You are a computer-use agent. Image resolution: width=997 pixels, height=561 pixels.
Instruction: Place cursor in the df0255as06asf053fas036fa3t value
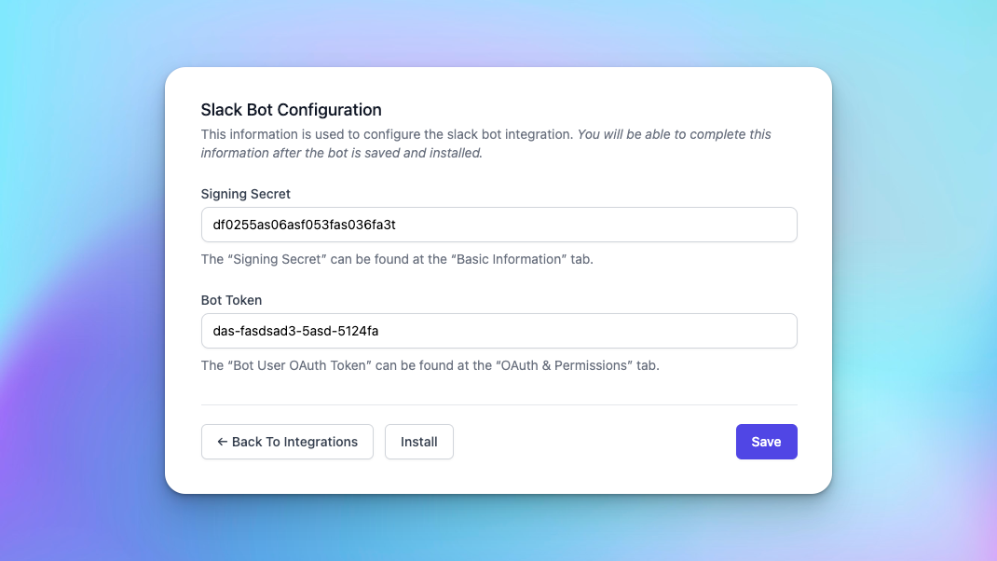pyautogui.click(x=305, y=225)
